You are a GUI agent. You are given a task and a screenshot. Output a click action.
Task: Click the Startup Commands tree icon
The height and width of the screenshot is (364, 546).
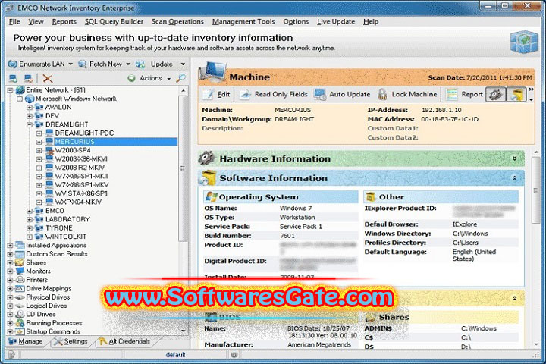coord(20,331)
